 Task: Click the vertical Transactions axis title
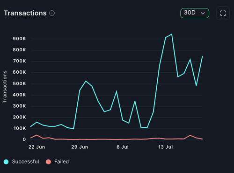5,87
